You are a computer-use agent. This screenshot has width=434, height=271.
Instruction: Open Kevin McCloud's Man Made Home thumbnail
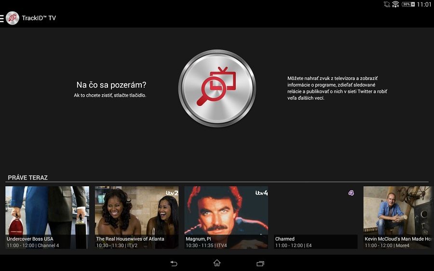pos(398,218)
